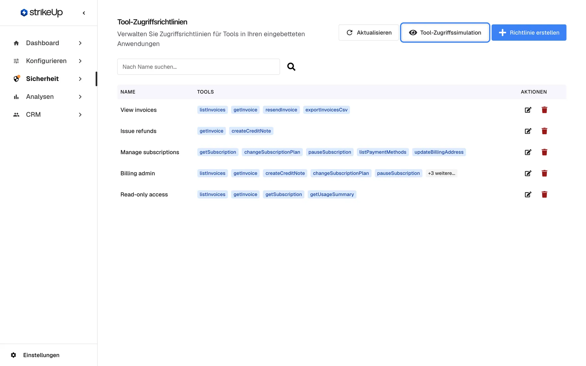Click the exportInvoicesCsv tool tag
This screenshot has width=586, height=366.
click(x=327, y=110)
